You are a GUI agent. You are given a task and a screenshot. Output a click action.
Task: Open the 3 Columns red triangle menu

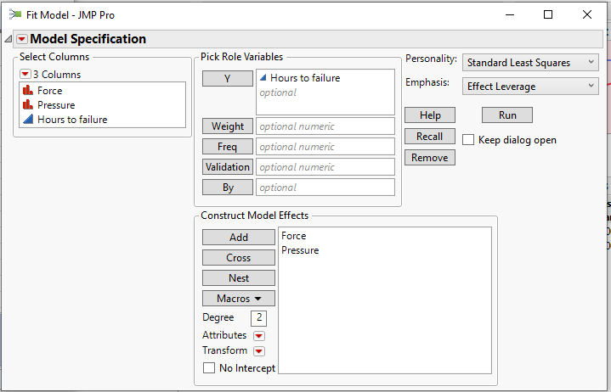(25, 75)
